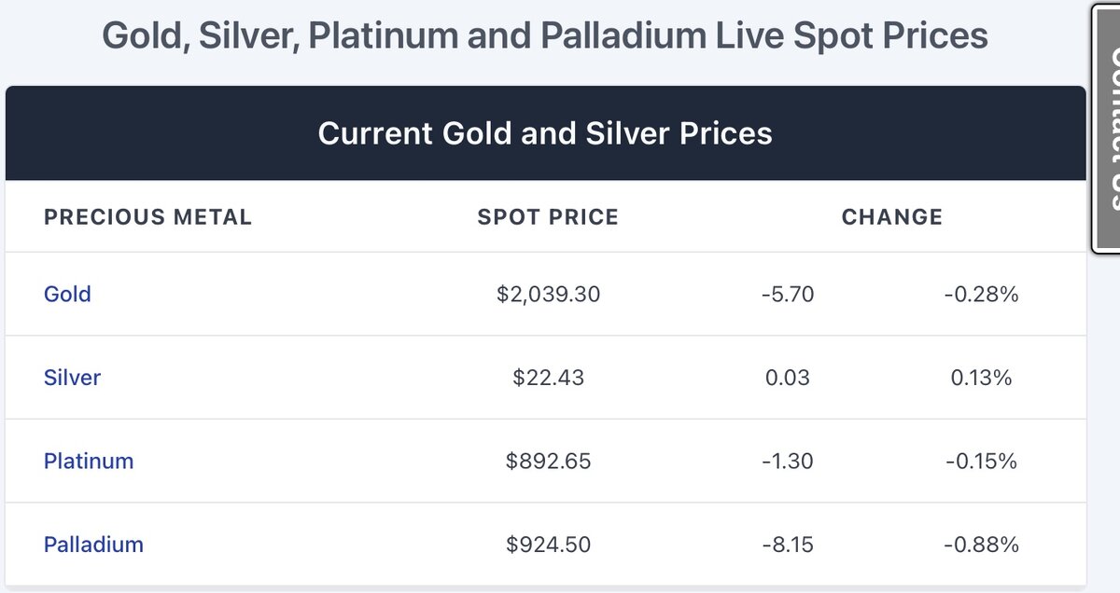Click the Contact Us side tab
The height and width of the screenshot is (593, 1120).
pyautogui.click(x=1106, y=126)
